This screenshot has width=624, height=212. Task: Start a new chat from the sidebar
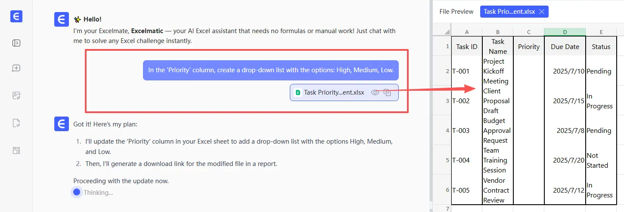click(x=16, y=68)
